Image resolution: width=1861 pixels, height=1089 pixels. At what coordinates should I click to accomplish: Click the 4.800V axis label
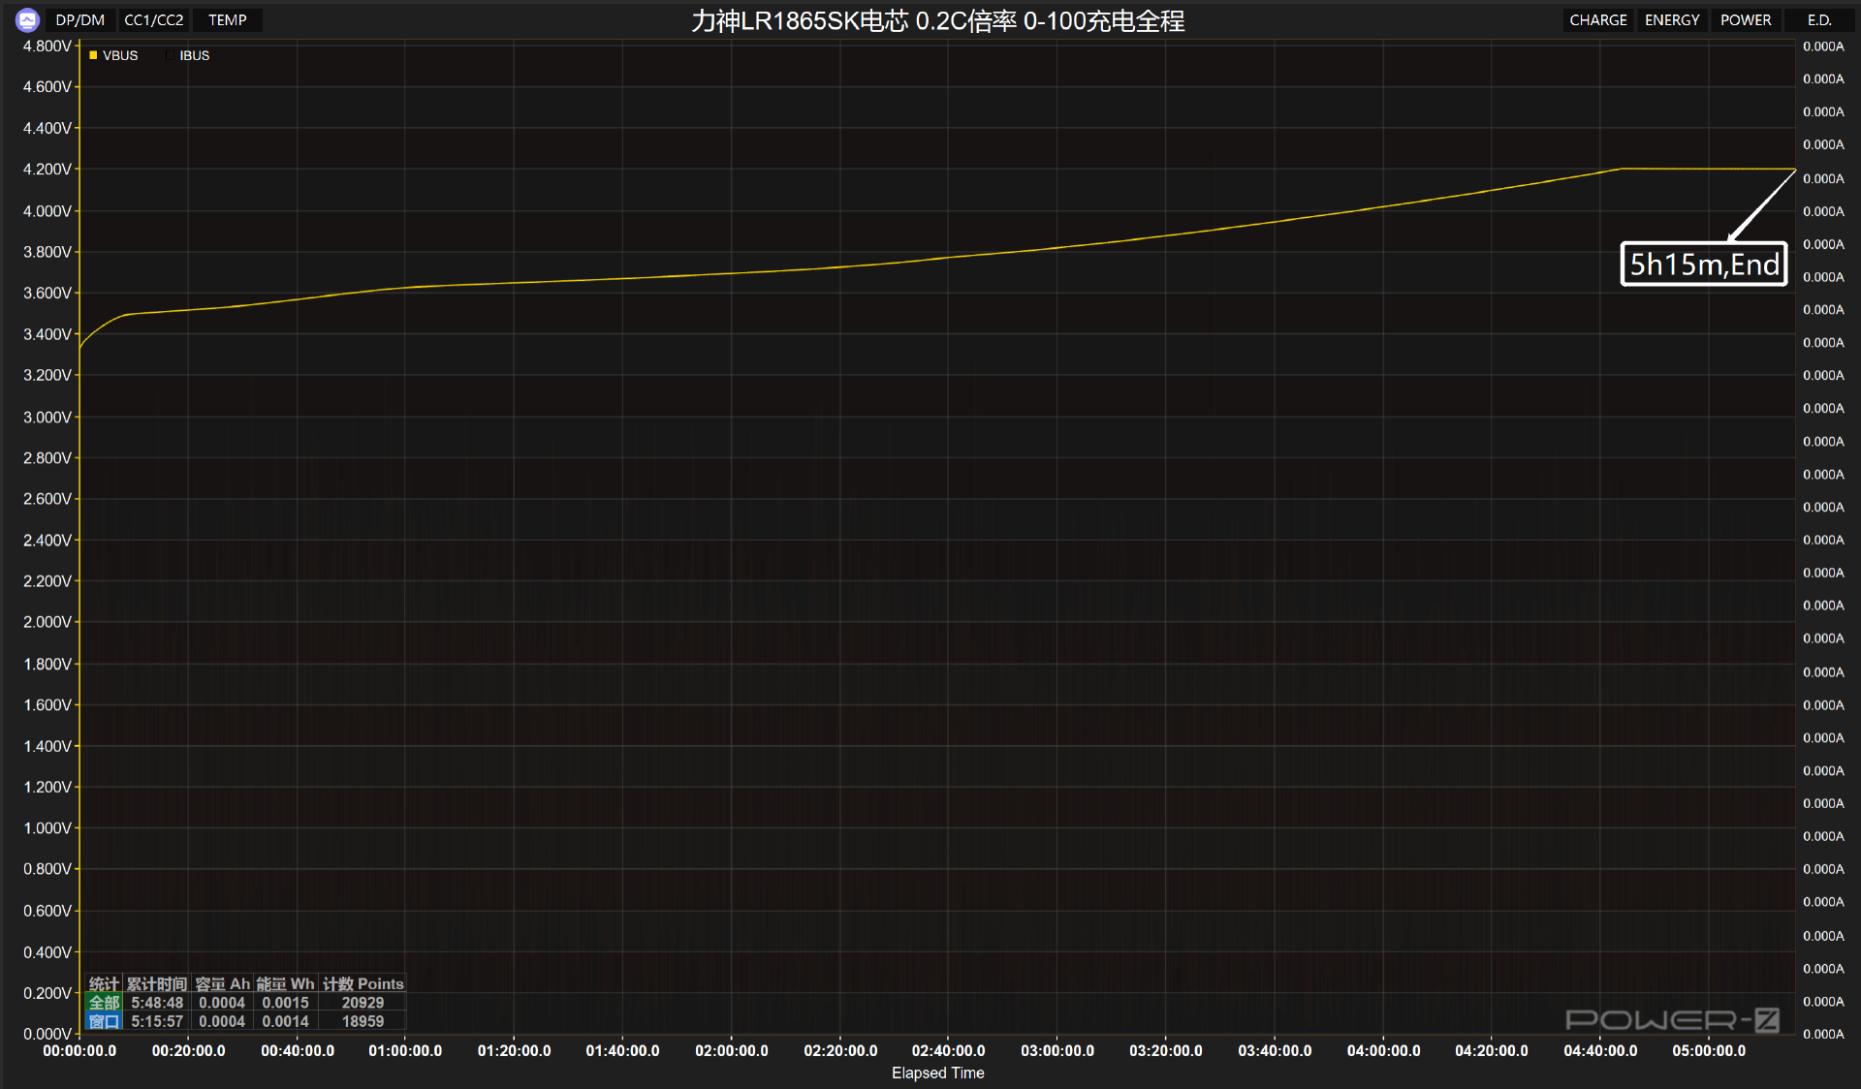pyautogui.click(x=47, y=46)
